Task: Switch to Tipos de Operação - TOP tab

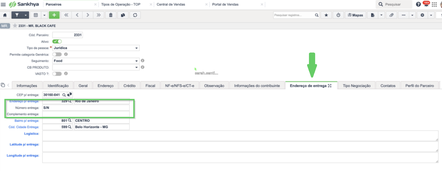Action: click(121, 4)
